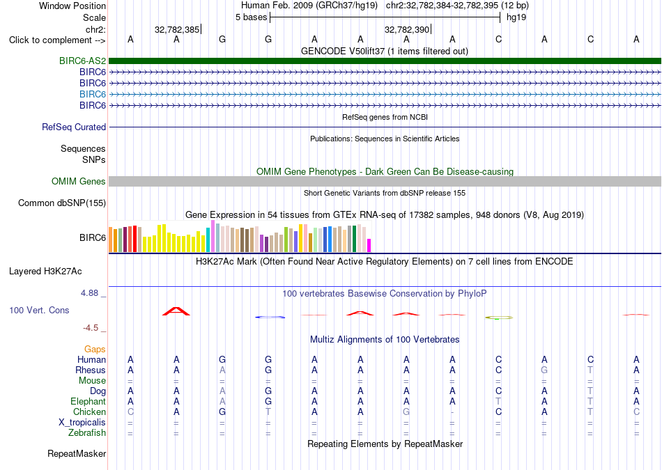Click the olive-green flattened PhyloP conservation glyph
Viewport: 662px width, 470px height.
point(499,318)
